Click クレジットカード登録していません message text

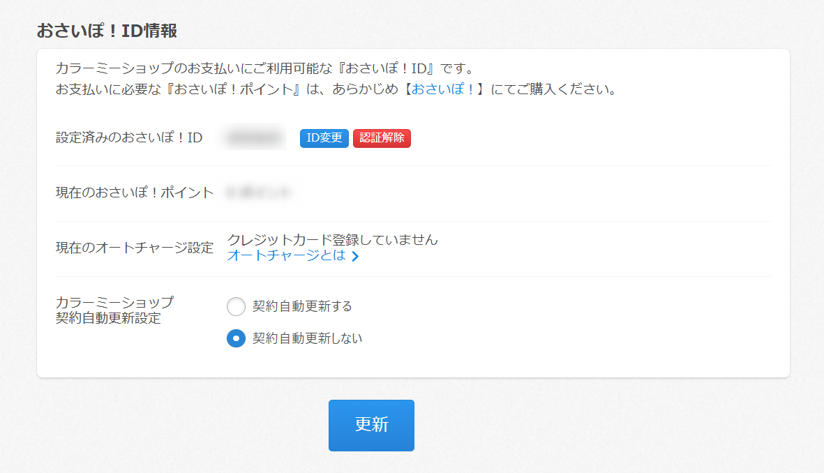click(x=333, y=239)
